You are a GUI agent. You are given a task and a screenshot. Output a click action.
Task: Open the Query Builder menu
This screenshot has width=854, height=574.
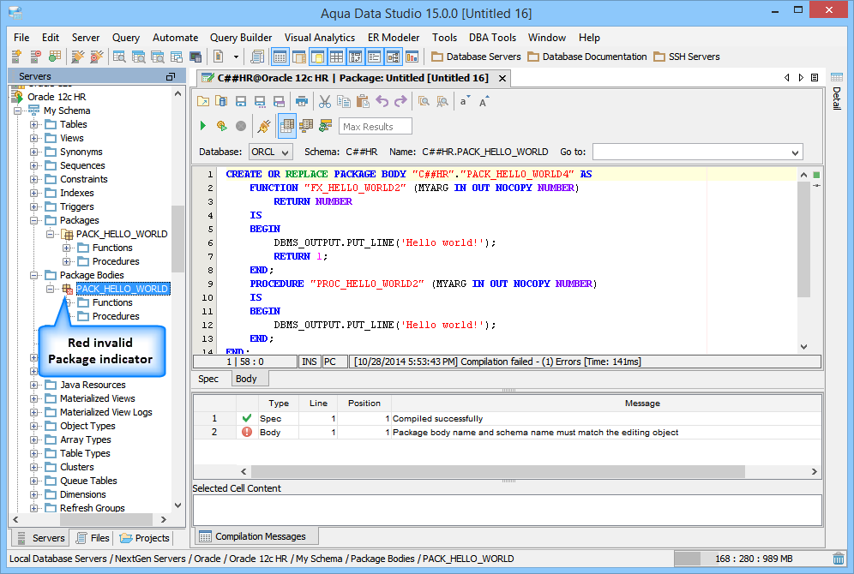pos(241,38)
